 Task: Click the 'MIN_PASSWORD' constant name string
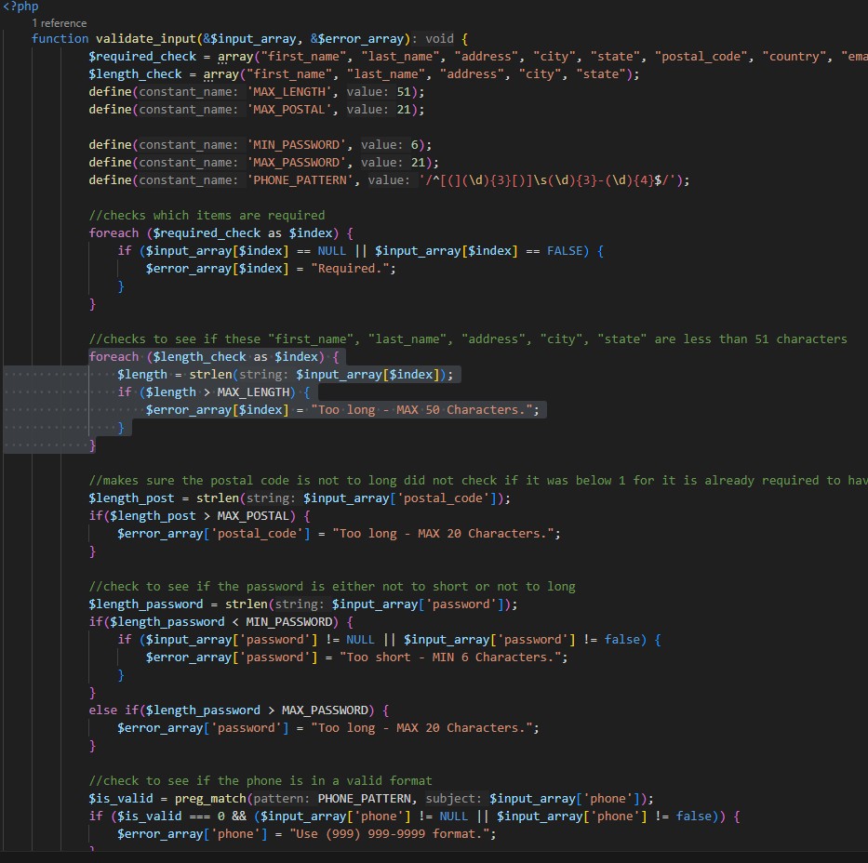[296, 145]
